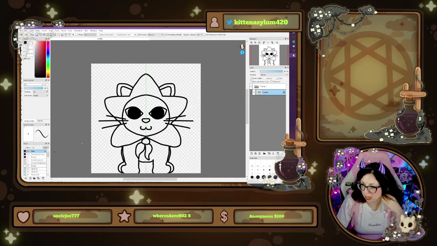437x246 pixels.
Task: Select the circle snap icon
Action: [x=55, y=35]
